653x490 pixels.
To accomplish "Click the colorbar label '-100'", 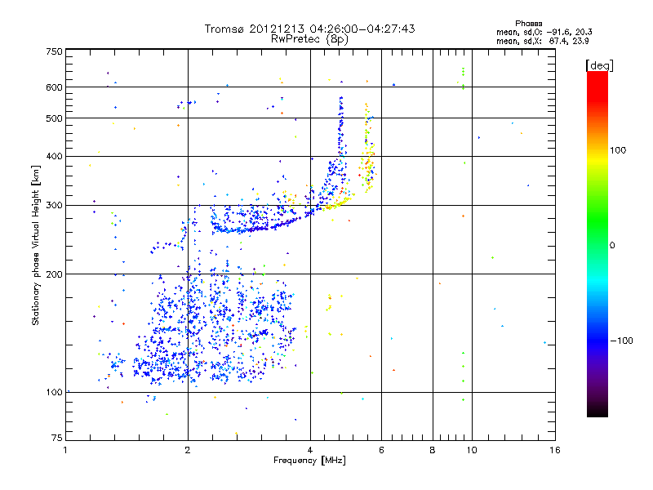I will point(621,341).
